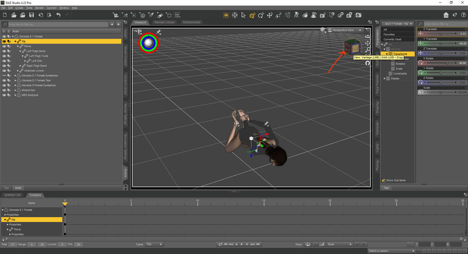Viewport: 468px width, 254px height.
Task: Switch to the aniMate Lite tab
Action: [x=12, y=195]
